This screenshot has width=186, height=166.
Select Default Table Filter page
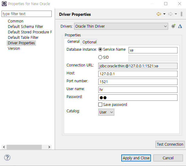(23, 38)
